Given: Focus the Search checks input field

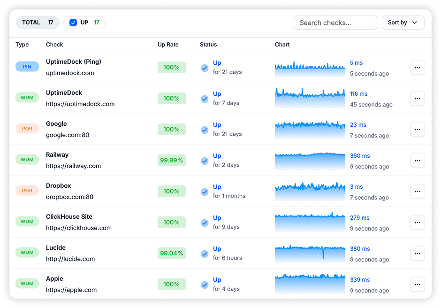Looking at the screenshot, I should (335, 23).
